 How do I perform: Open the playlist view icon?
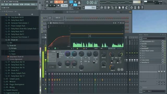(x=102, y=8)
